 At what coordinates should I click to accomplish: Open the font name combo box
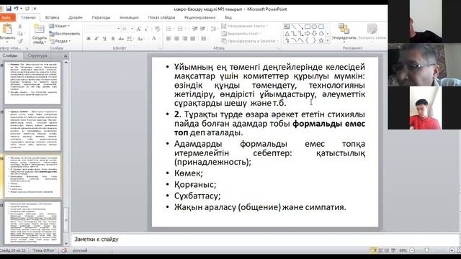click(102, 29)
